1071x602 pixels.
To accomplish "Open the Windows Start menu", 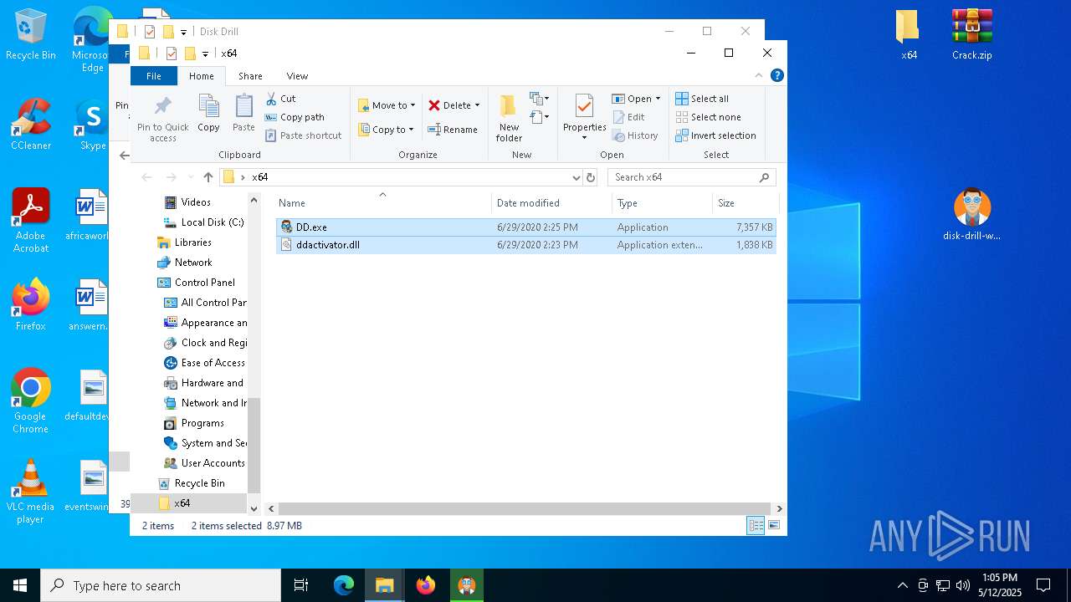I will (20, 585).
